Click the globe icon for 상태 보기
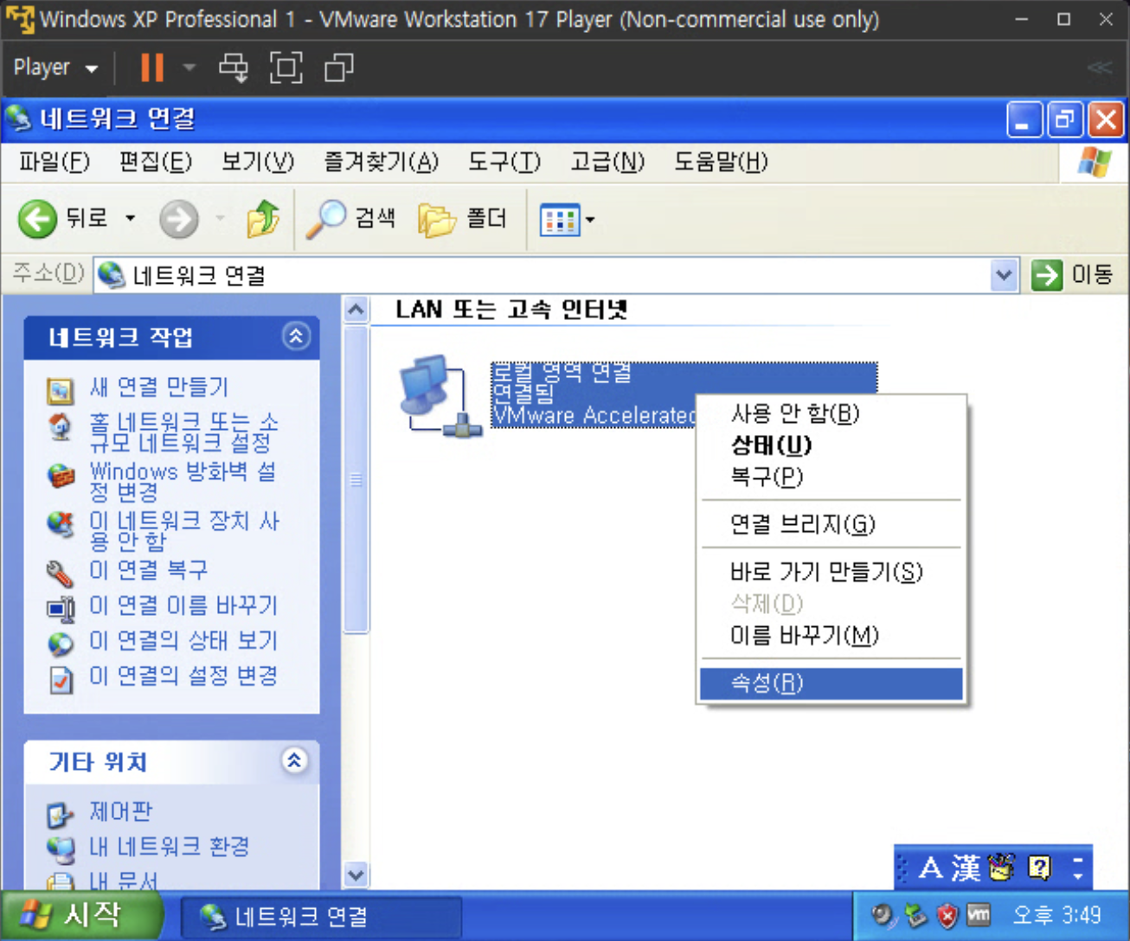This screenshot has height=941, width=1130. [60, 644]
